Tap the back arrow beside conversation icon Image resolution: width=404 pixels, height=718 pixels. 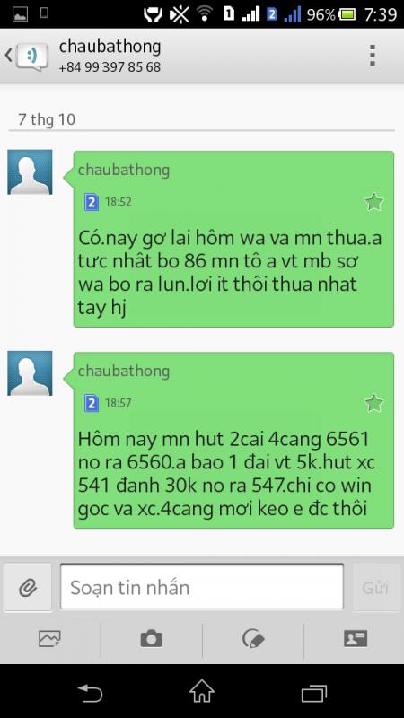8,56
